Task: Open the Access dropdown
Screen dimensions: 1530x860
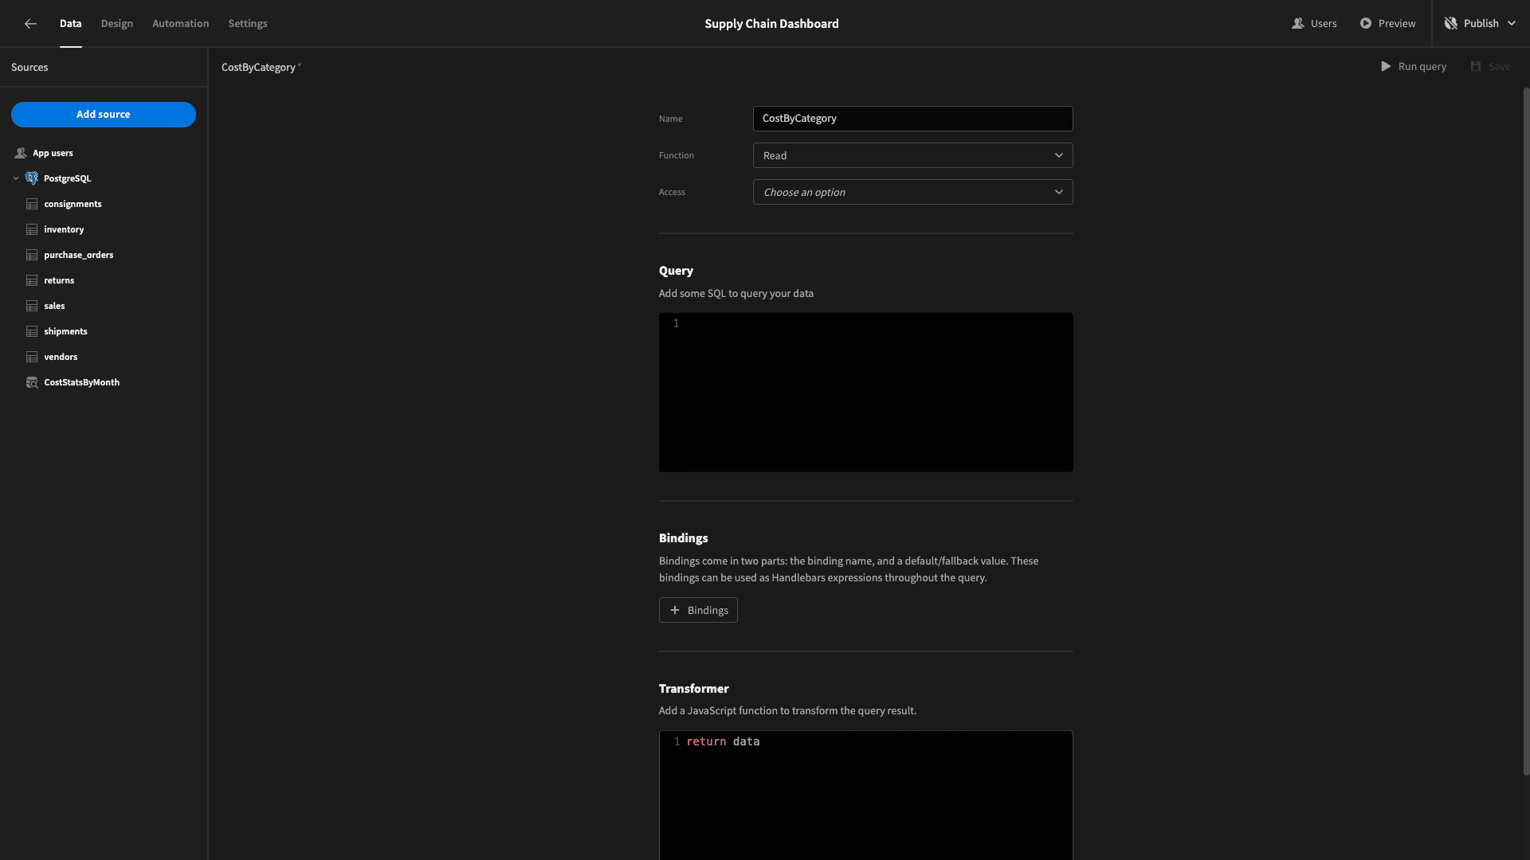Action: (x=912, y=192)
